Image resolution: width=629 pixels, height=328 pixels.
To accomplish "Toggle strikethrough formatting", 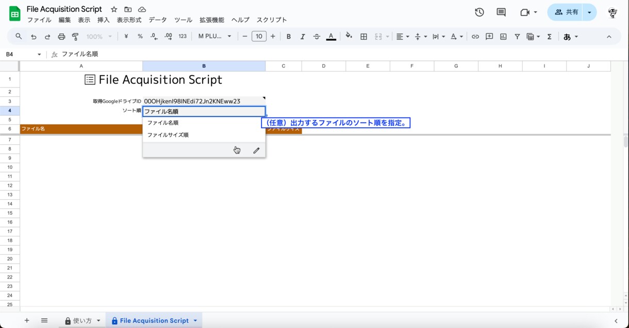I will [317, 37].
